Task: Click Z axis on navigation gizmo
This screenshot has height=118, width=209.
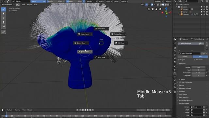Action: (x=166, y=9)
